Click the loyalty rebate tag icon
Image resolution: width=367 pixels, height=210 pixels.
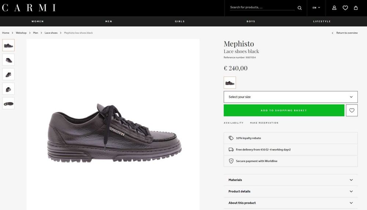coord(231,138)
